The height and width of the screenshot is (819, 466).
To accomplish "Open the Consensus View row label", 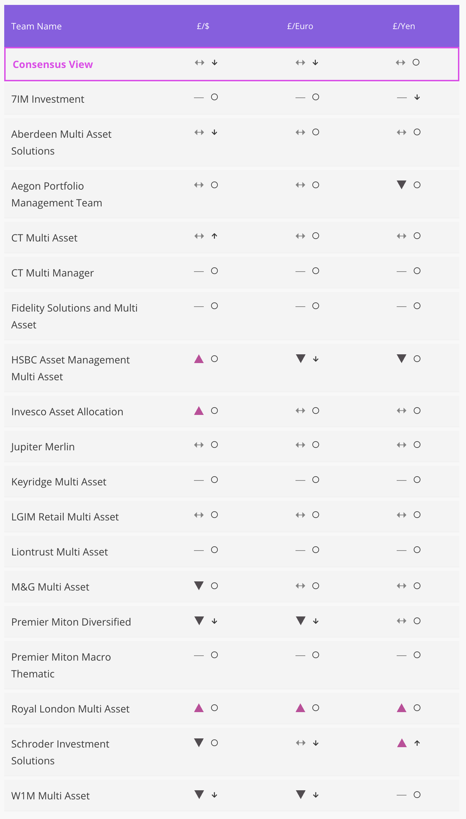I will tap(53, 64).
